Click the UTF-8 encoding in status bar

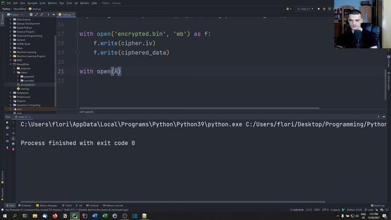click(x=325, y=210)
